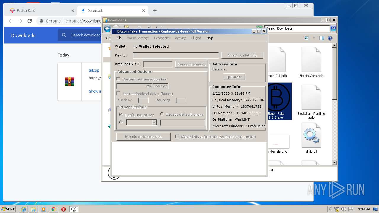This screenshot has height=213, width=379.
Task: Select Bitcoin.Core.pdb file
Action: click(x=311, y=62)
